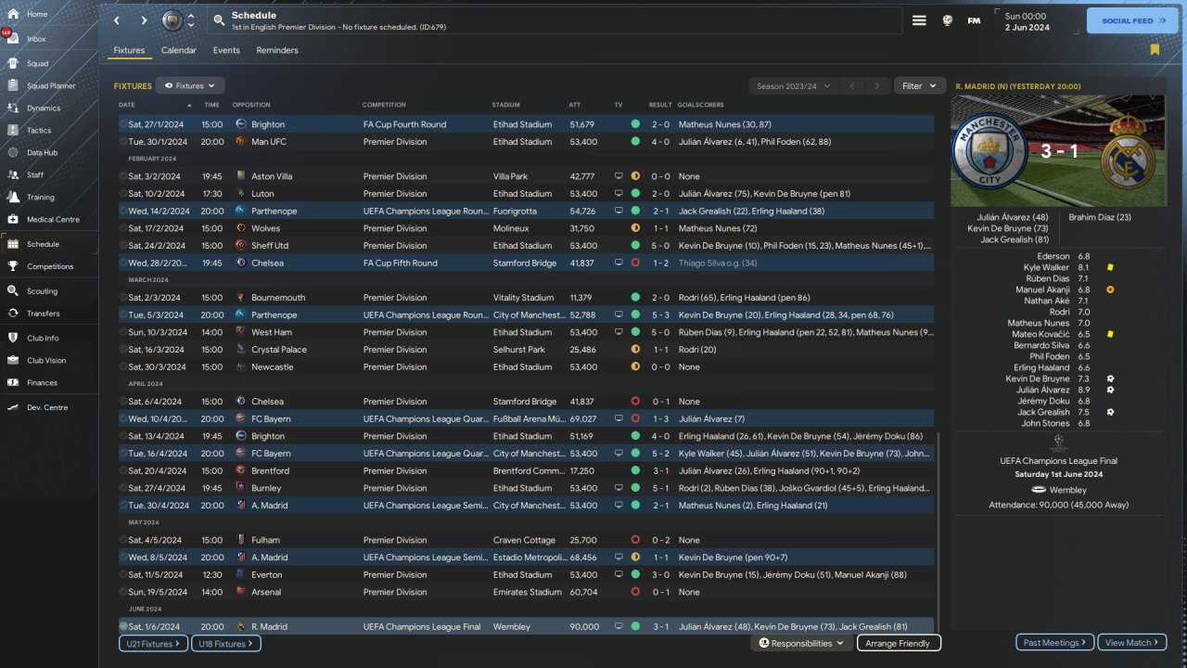
Task: Open Past Meetings
Action: pyautogui.click(x=1055, y=642)
